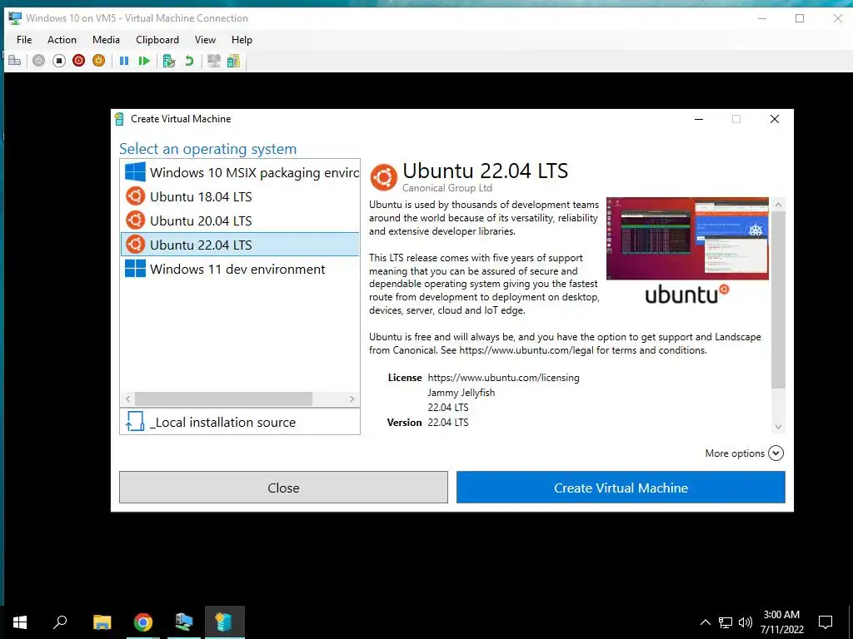Open File Explorer from taskbar

pos(102,622)
